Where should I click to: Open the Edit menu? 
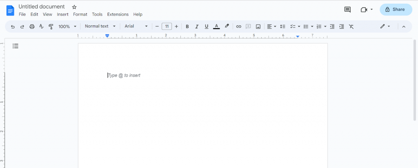tap(34, 14)
